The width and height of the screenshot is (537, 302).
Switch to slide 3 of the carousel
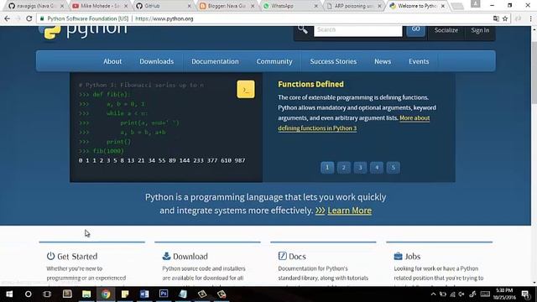tap(360, 168)
